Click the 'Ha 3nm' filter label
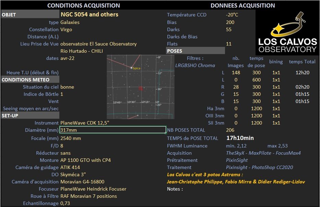 click(x=215, y=108)
